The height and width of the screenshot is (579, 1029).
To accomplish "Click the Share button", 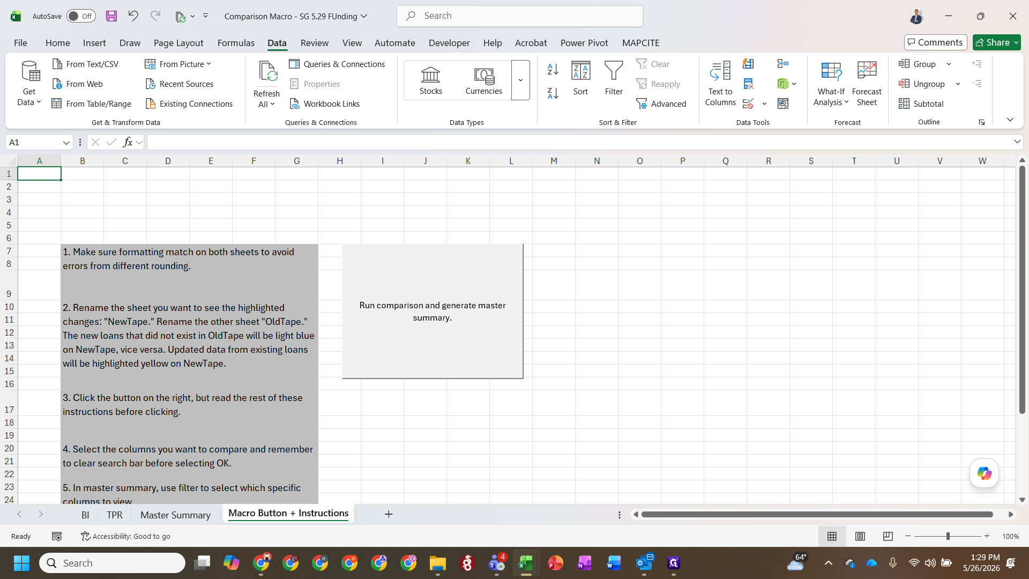I will point(996,42).
